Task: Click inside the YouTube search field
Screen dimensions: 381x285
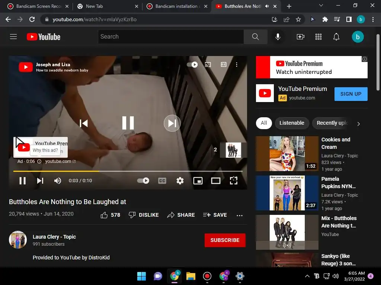Action: point(171,37)
